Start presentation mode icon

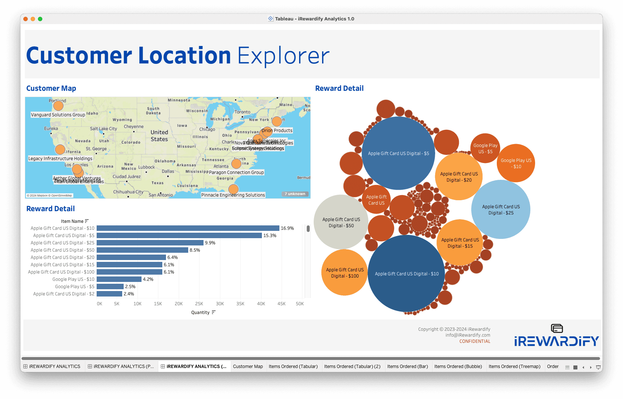[598, 367]
